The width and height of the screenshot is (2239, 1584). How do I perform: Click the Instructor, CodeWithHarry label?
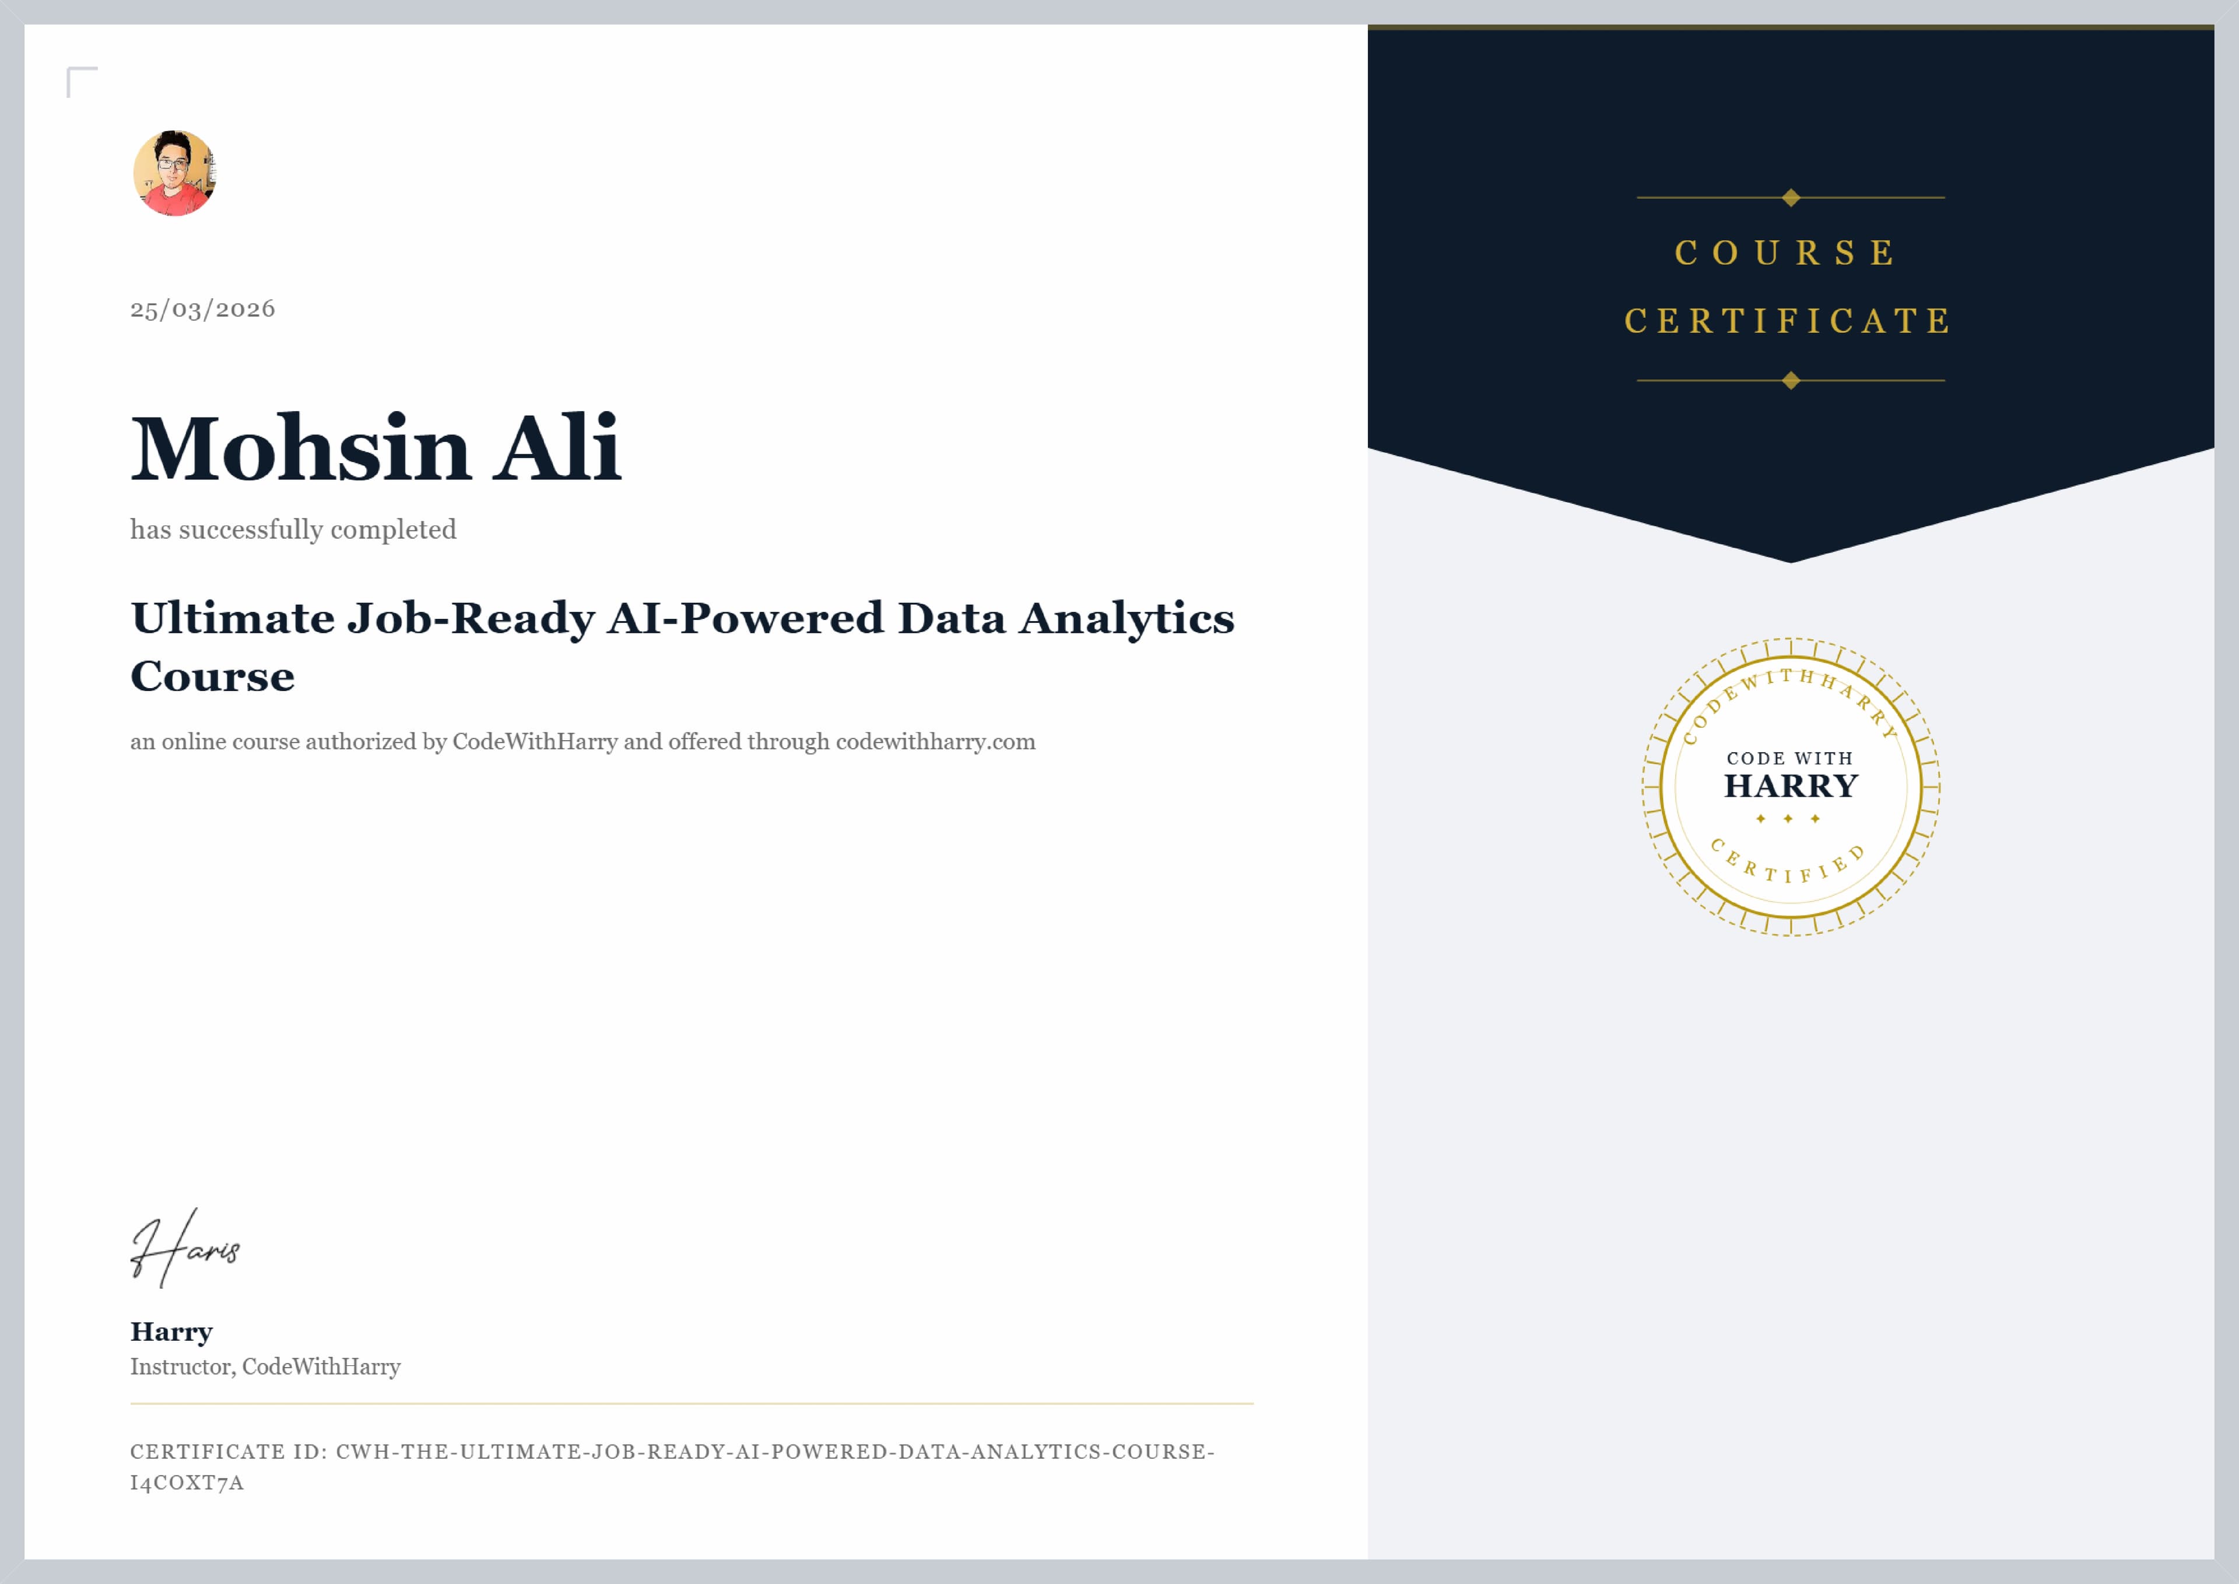[265, 1368]
